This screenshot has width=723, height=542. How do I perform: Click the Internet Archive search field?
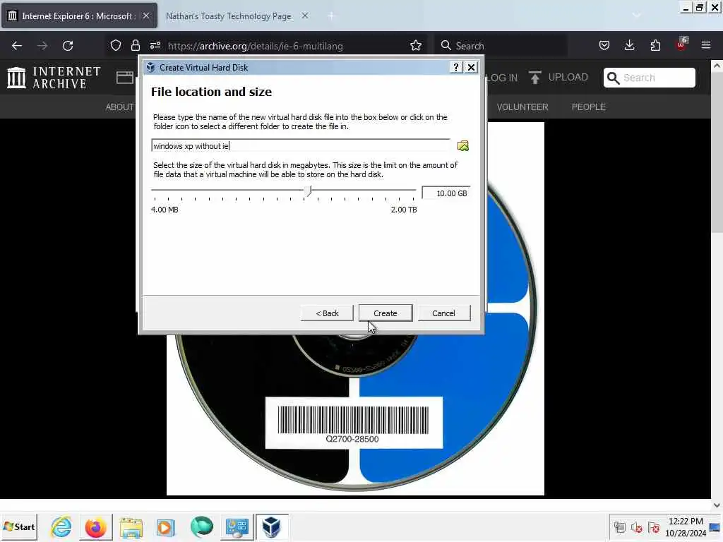650,78
